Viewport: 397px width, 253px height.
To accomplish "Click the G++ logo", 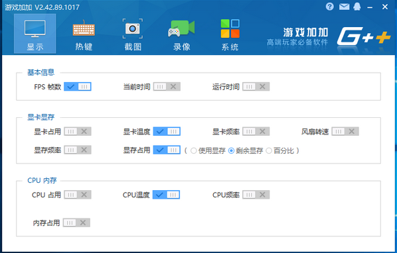I will (364, 37).
